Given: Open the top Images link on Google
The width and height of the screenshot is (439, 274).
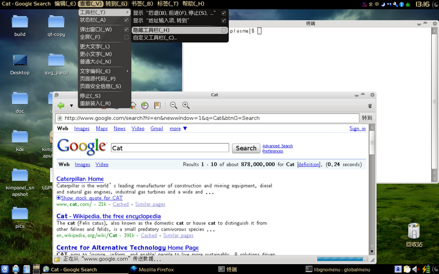Looking at the screenshot, I should [x=82, y=128].
